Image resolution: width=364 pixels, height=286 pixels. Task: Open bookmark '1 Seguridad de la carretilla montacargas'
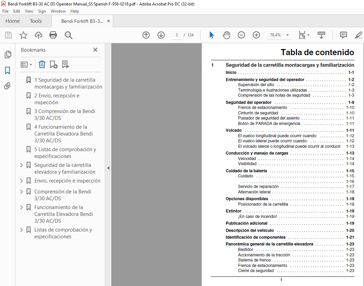click(x=68, y=83)
